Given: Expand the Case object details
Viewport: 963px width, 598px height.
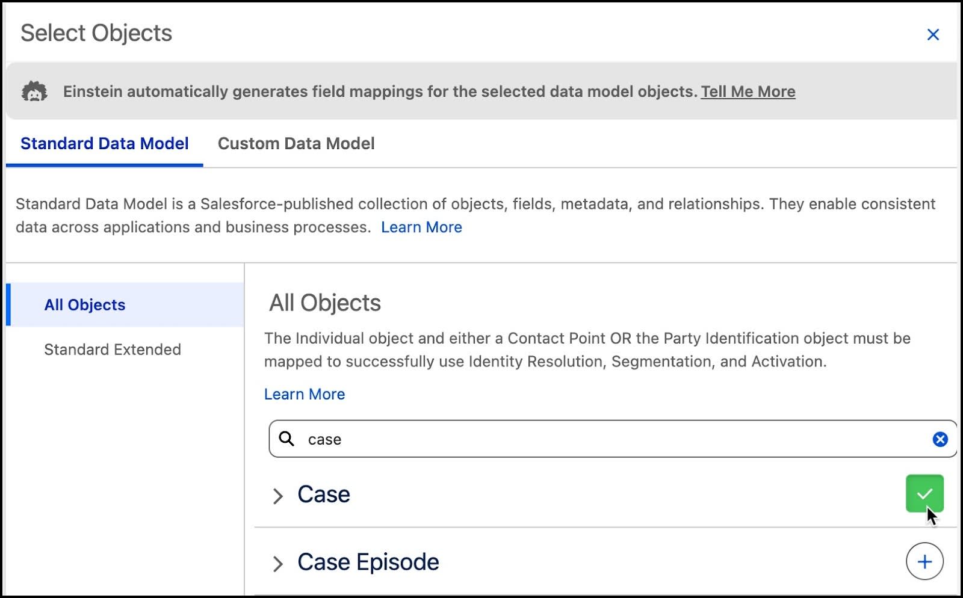Looking at the screenshot, I should pos(278,495).
